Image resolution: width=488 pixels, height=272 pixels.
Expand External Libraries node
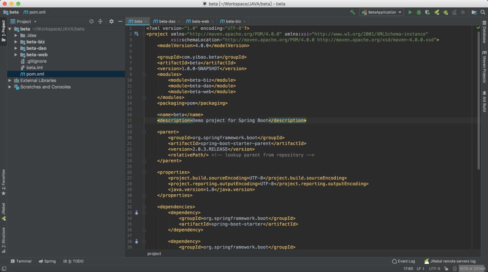tap(10, 80)
